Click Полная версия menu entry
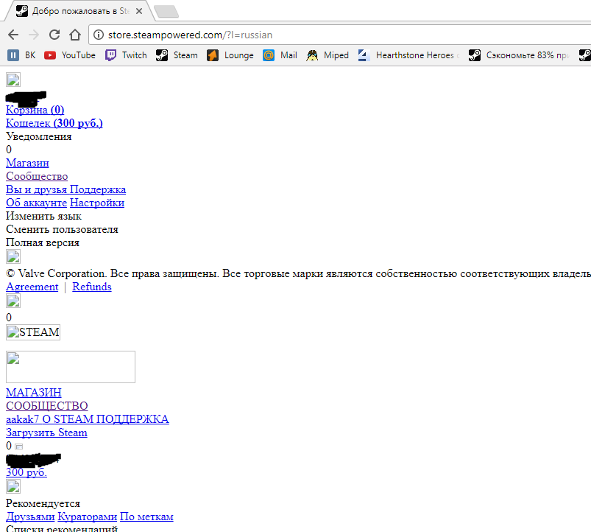Screen dimensions: 591x532 tap(43, 242)
